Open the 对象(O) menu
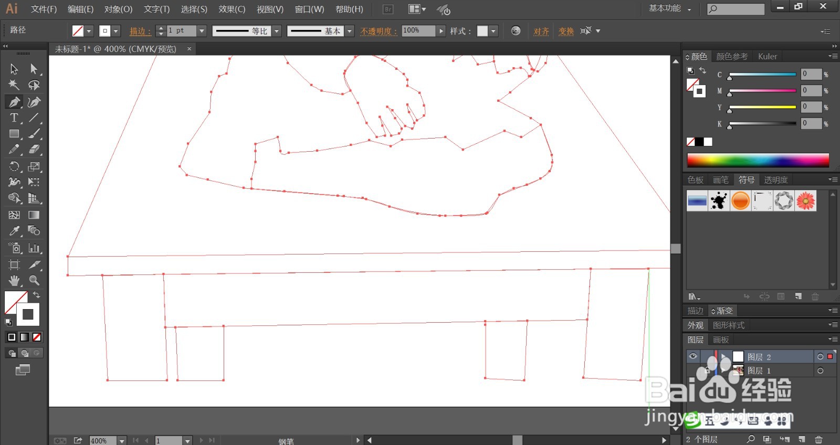The width and height of the screenshot is (840, 445). click(118, 9)
